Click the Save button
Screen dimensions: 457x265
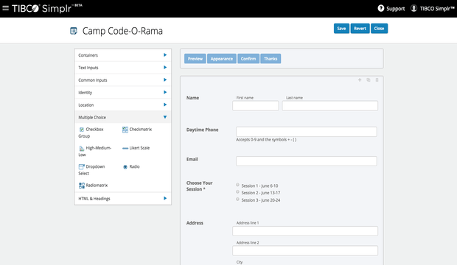click(341, 29)
